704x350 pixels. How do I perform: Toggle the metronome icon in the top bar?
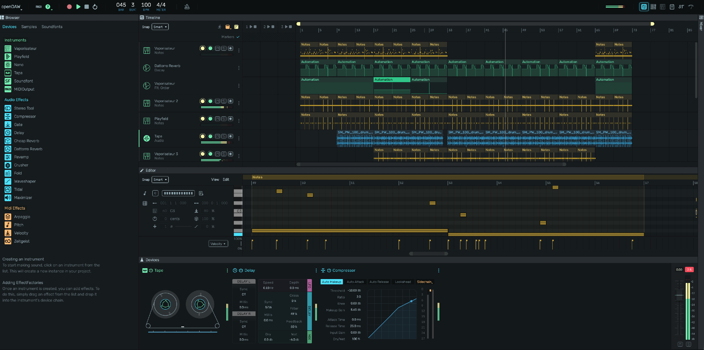[187, 7]
